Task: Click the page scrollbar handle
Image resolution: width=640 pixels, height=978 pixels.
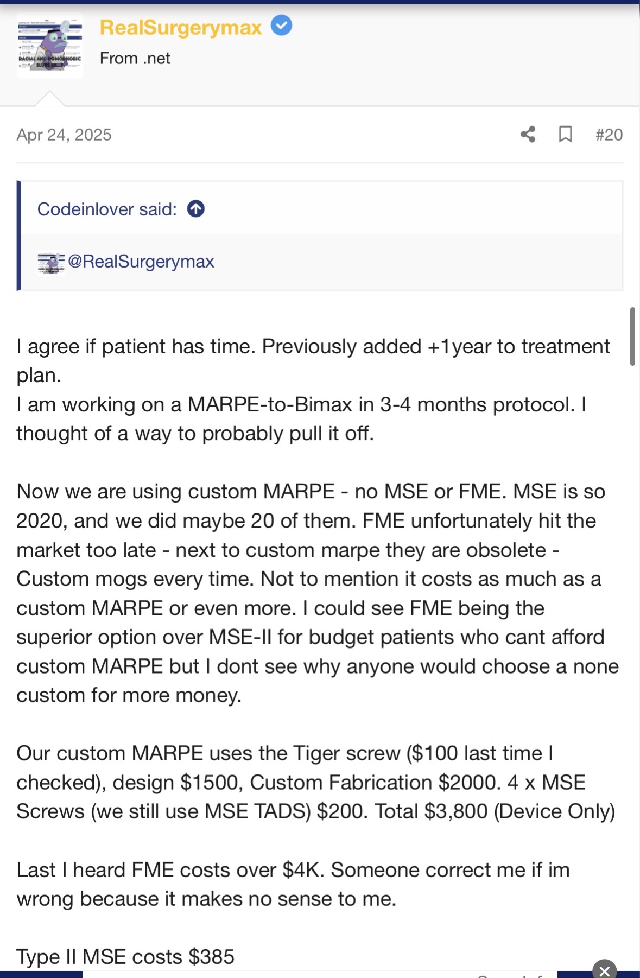Action: coord(632,336)
